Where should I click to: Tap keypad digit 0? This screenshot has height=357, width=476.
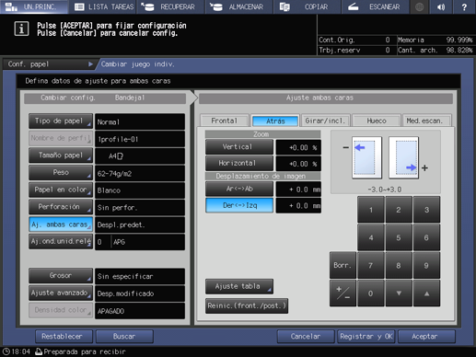(371, 294)
